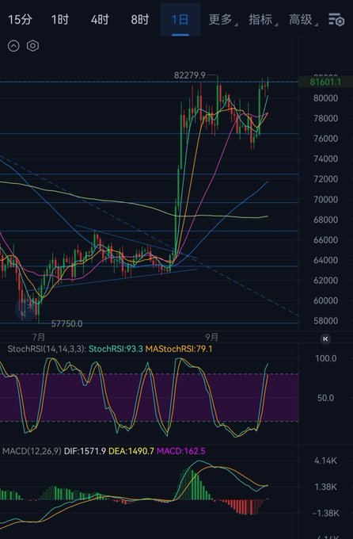Switch to the 15分 timeframe
The width and height of the screenshot is (353, 539).
tap(20, 20)
